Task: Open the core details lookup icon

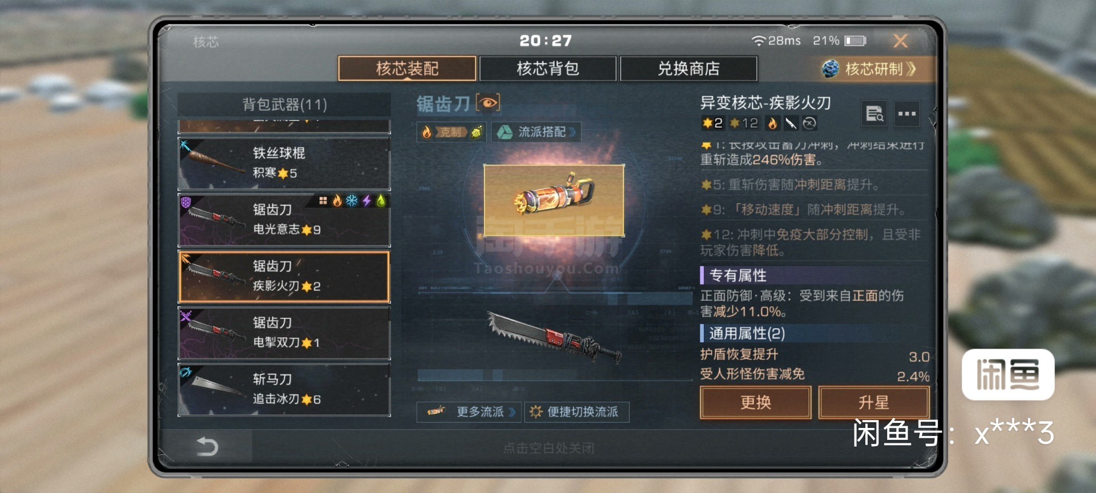Action: point(874,114)
